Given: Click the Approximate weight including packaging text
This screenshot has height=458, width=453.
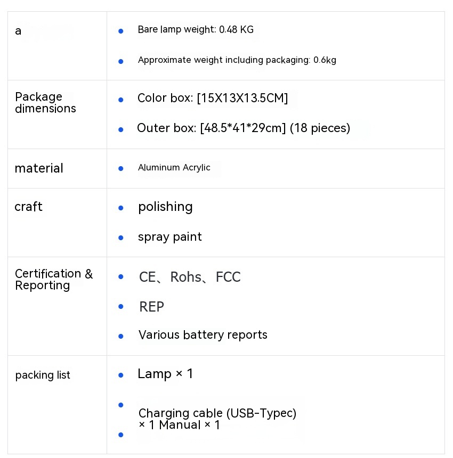Looking at the screenshot, I should pyautogui.click(x=237, y=60).
